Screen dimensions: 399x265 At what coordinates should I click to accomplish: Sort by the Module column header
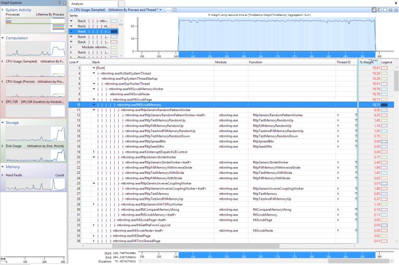pos(220,62)
